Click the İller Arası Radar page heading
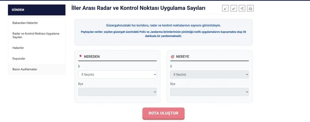This screenshot has width=310, height=122. tap(138, 8)
